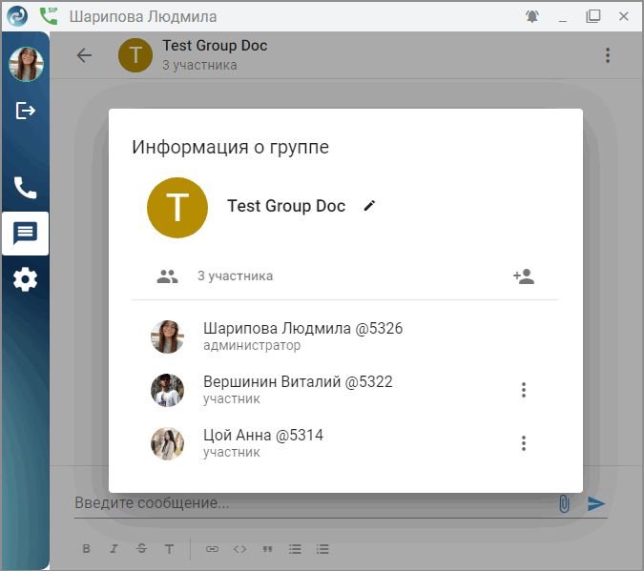Open the Calls section in sidebar
The height and width of the screenshot is (571, 644).
(x=26, y=188)
